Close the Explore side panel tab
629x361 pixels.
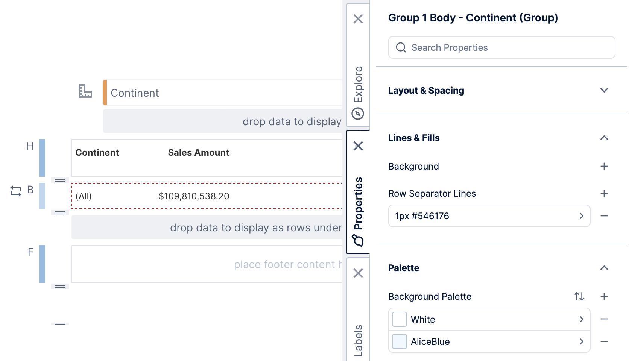tap(358, 19)
